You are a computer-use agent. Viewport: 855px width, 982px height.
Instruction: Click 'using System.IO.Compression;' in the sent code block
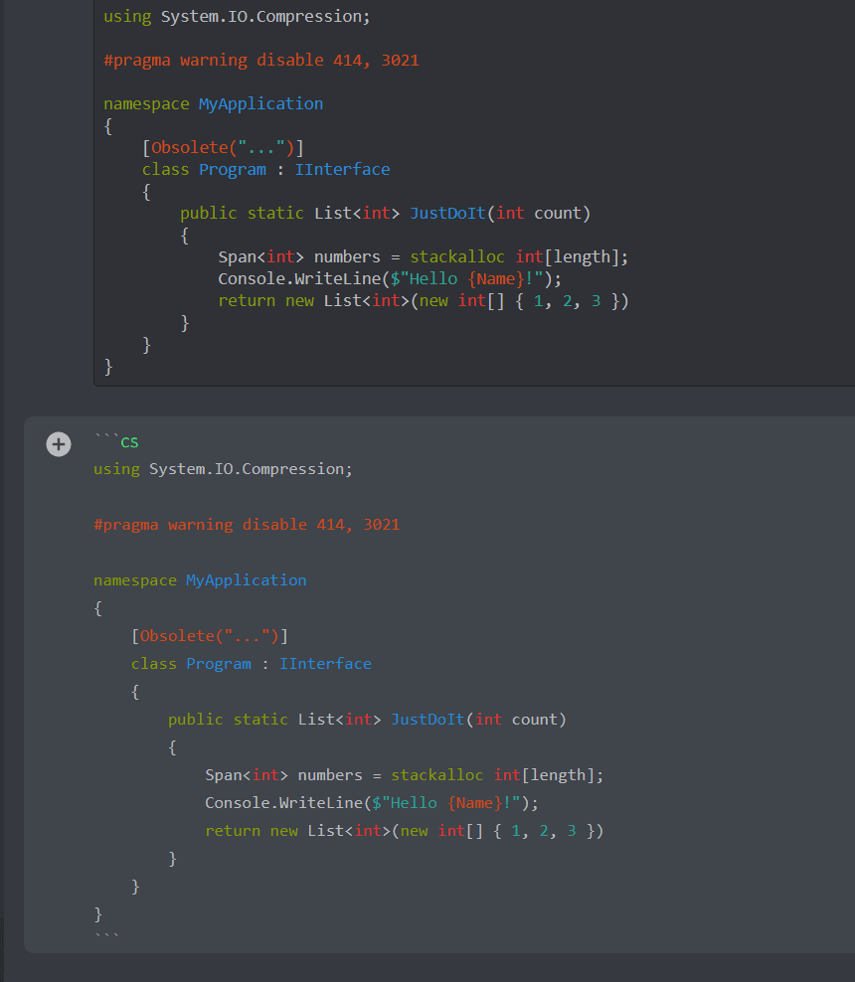[x=237, y=16]
